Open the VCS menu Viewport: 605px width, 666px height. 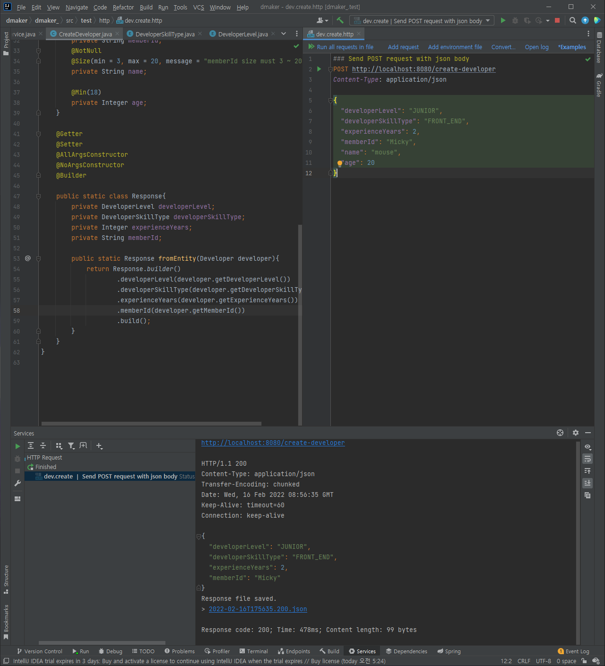199,7
